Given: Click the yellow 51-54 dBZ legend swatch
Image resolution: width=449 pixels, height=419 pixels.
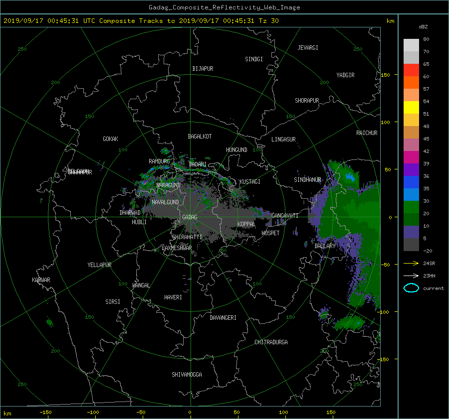Looking at the screenshot, I should (411, 107).
